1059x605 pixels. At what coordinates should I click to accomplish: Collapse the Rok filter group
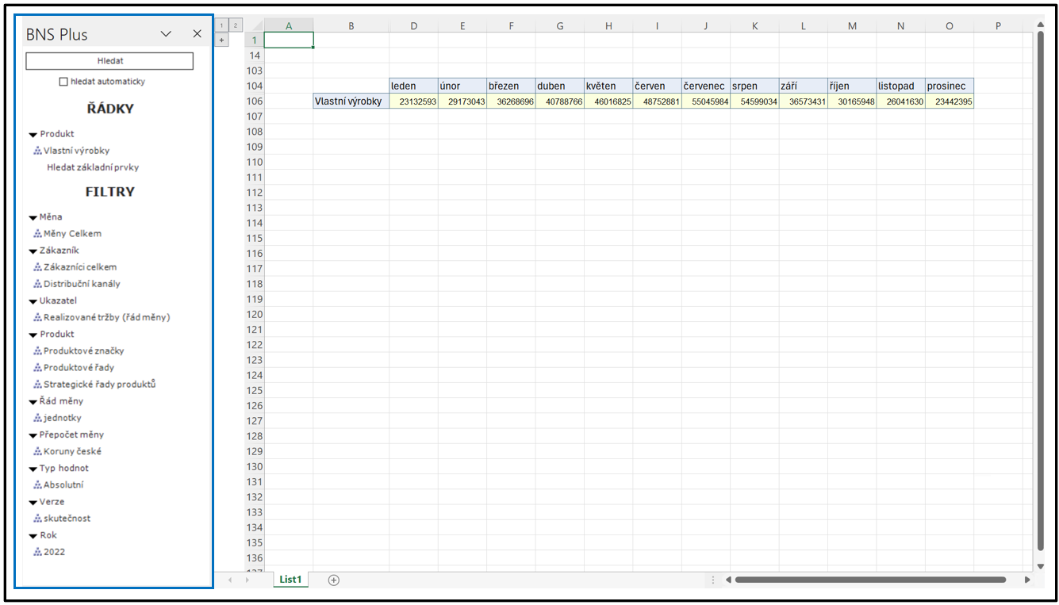pyautogui.click(x=33, y=536)
